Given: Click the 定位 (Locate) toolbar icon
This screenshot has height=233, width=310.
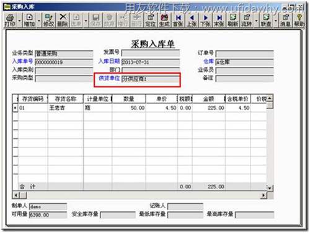Looking at the screenshot, I should click(x=151, y=20).
